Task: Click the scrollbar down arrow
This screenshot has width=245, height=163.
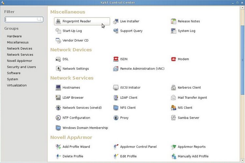Action: coord(242,160)
